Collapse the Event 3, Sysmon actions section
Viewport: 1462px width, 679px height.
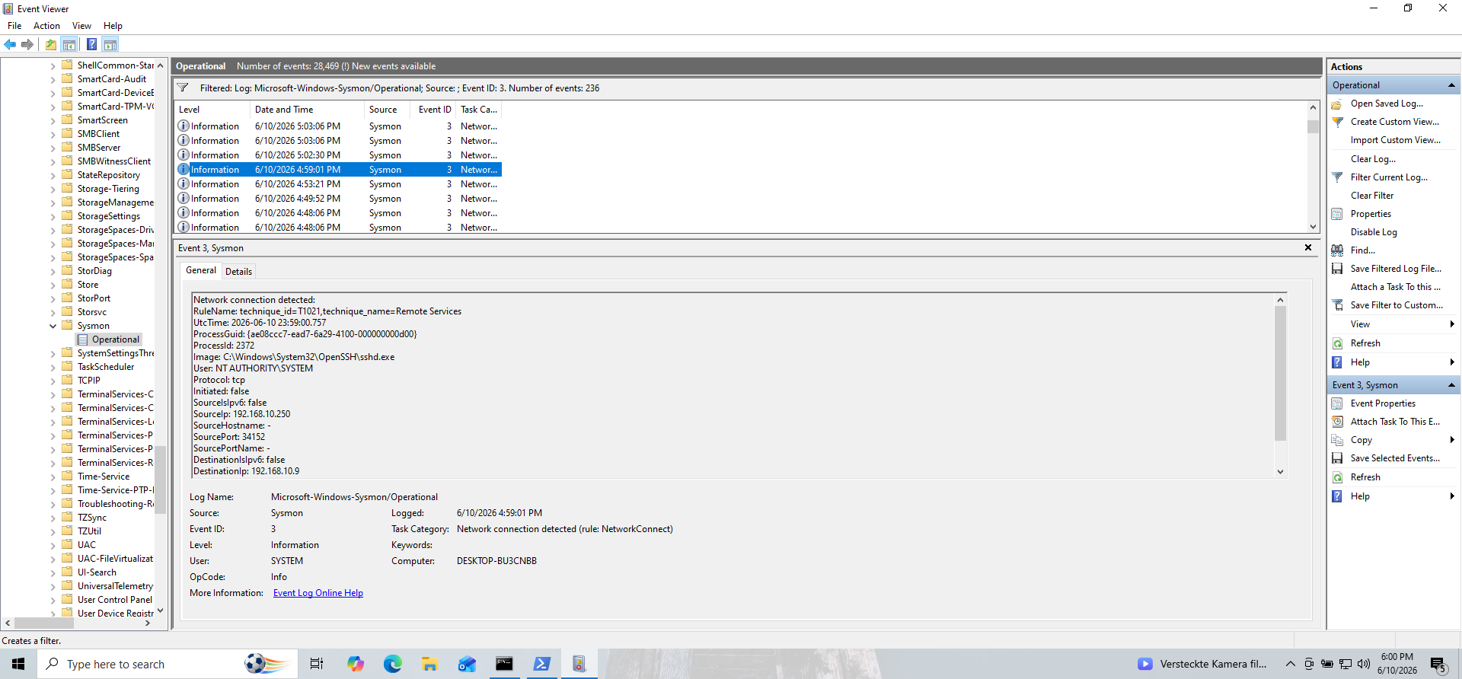coord(1451,385)
